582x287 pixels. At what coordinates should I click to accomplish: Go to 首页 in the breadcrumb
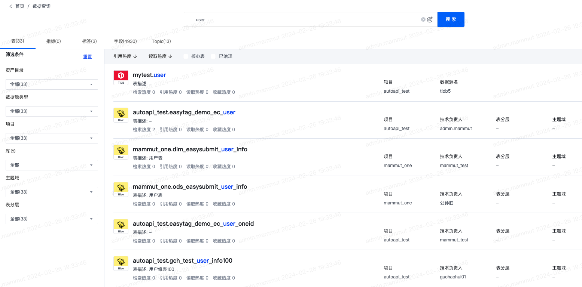pos(20,6)
